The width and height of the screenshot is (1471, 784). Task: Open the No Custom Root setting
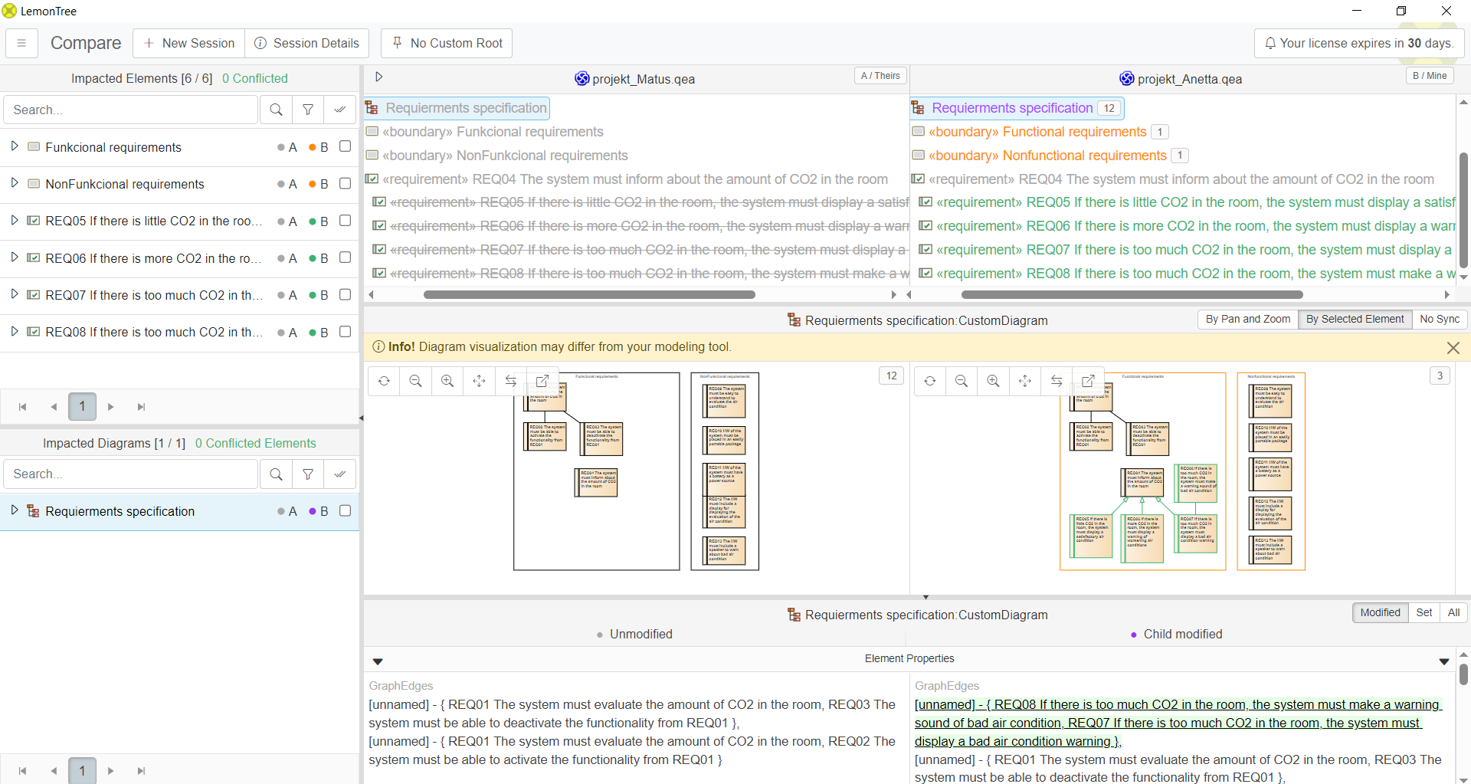tap(447, 43)
